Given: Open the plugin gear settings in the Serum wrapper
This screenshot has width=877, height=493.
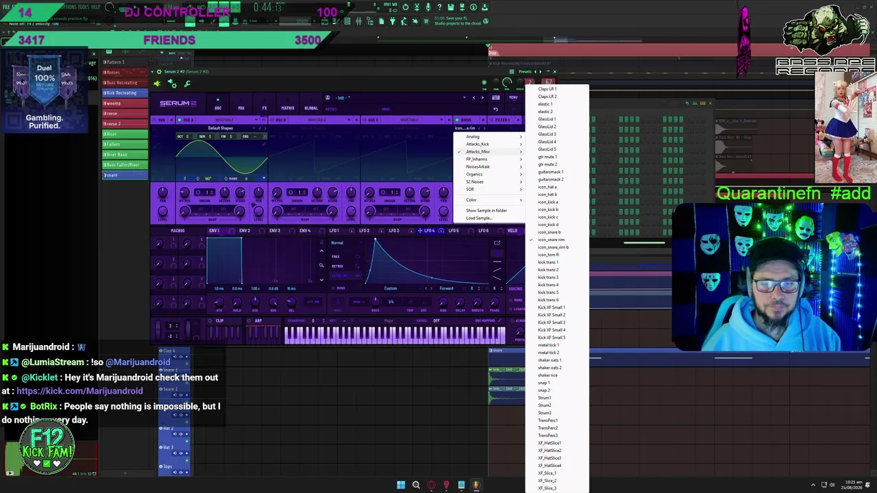Looking at the screenshot, I should tap(172, 84).
